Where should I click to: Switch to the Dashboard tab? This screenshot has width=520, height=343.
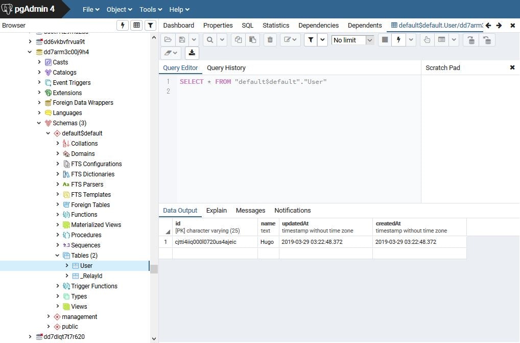click(x=178, y=25)
